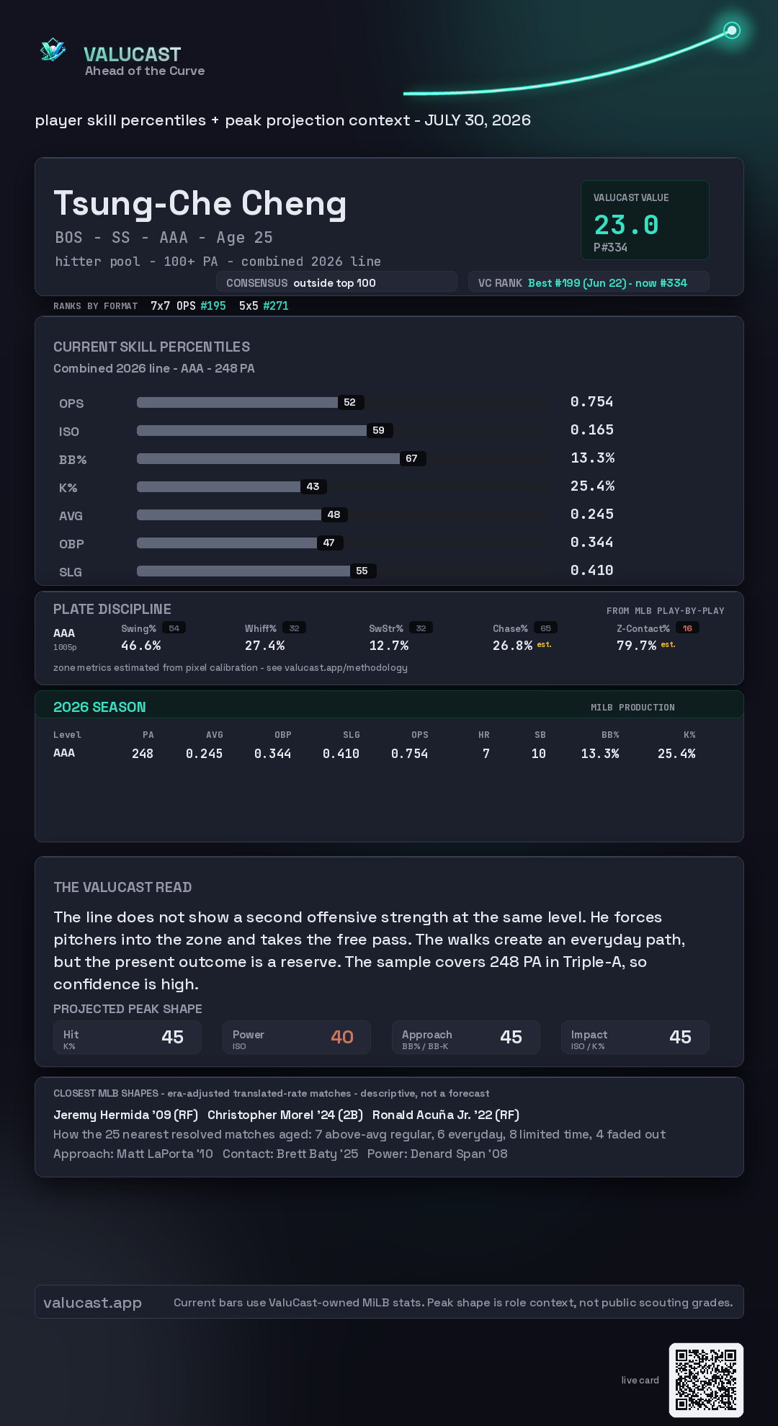The image size is (778, 1426).
Task: Select the Approach 45 peak shape tile
Action: pyautogui.click(x=466, y=1038)
